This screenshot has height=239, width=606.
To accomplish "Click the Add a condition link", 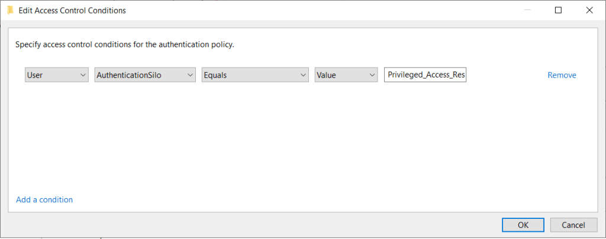I will tap(44, 200).
